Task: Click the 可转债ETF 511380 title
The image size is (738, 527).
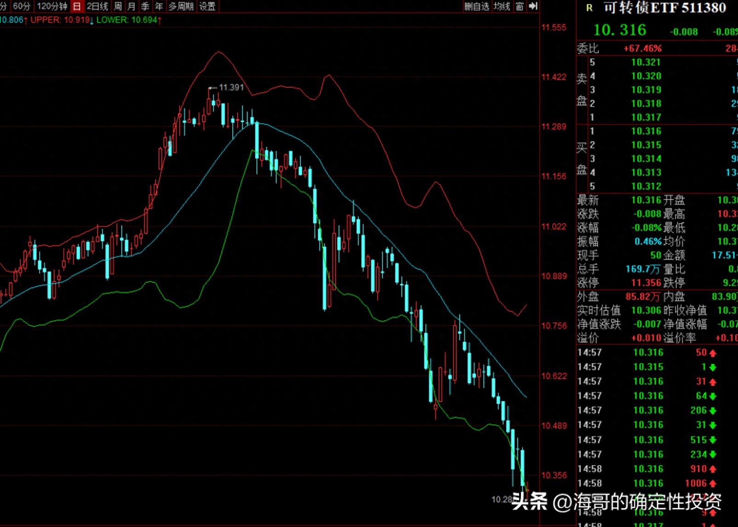Action: tap(664, 8)
